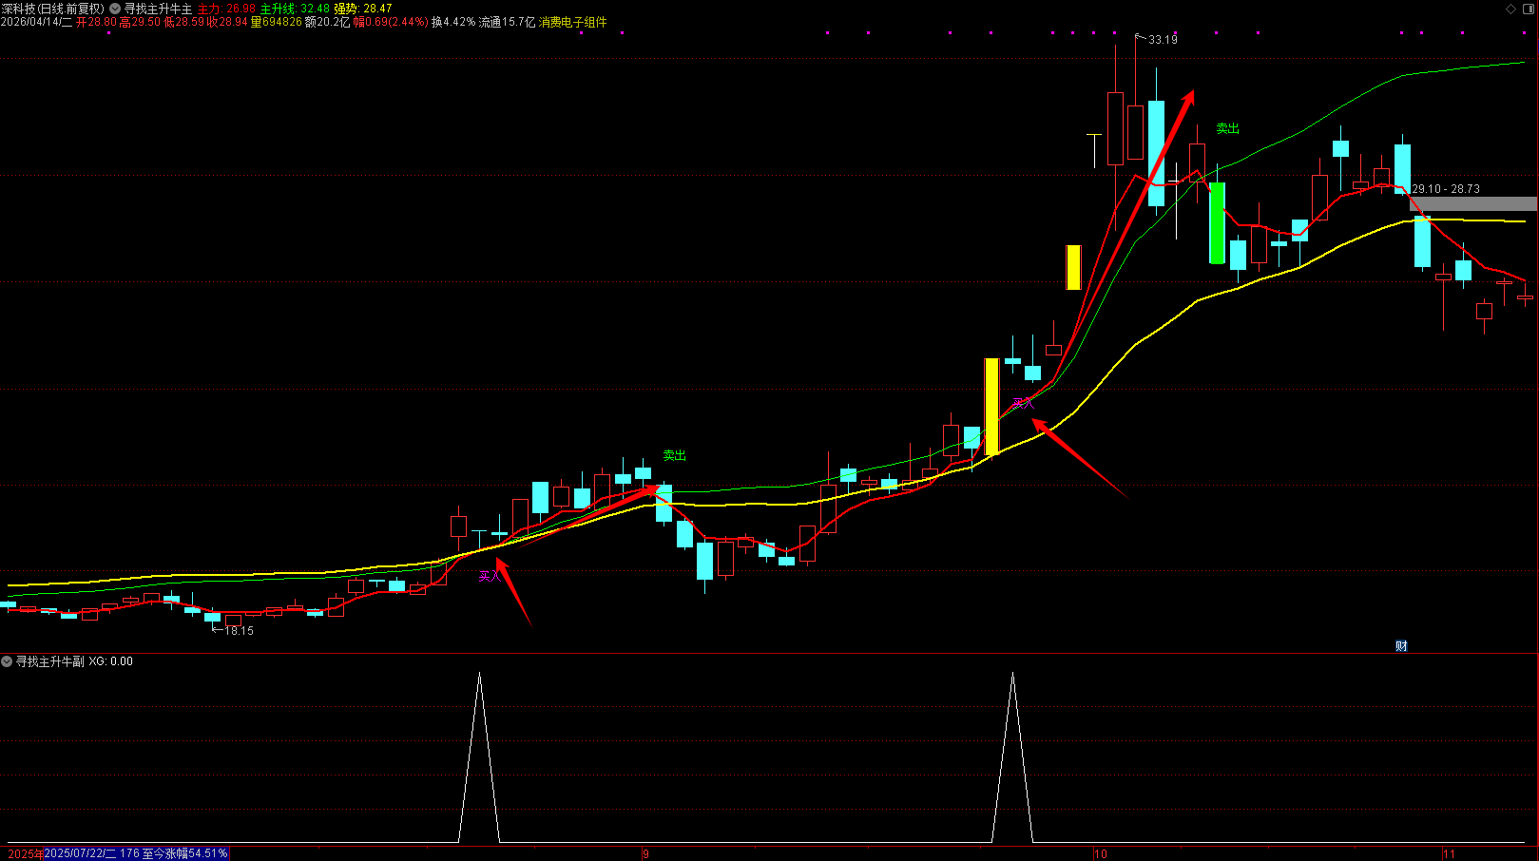Click the change value 幅0.69(2.44%)

pyautogui.click(x=391, y=22)
